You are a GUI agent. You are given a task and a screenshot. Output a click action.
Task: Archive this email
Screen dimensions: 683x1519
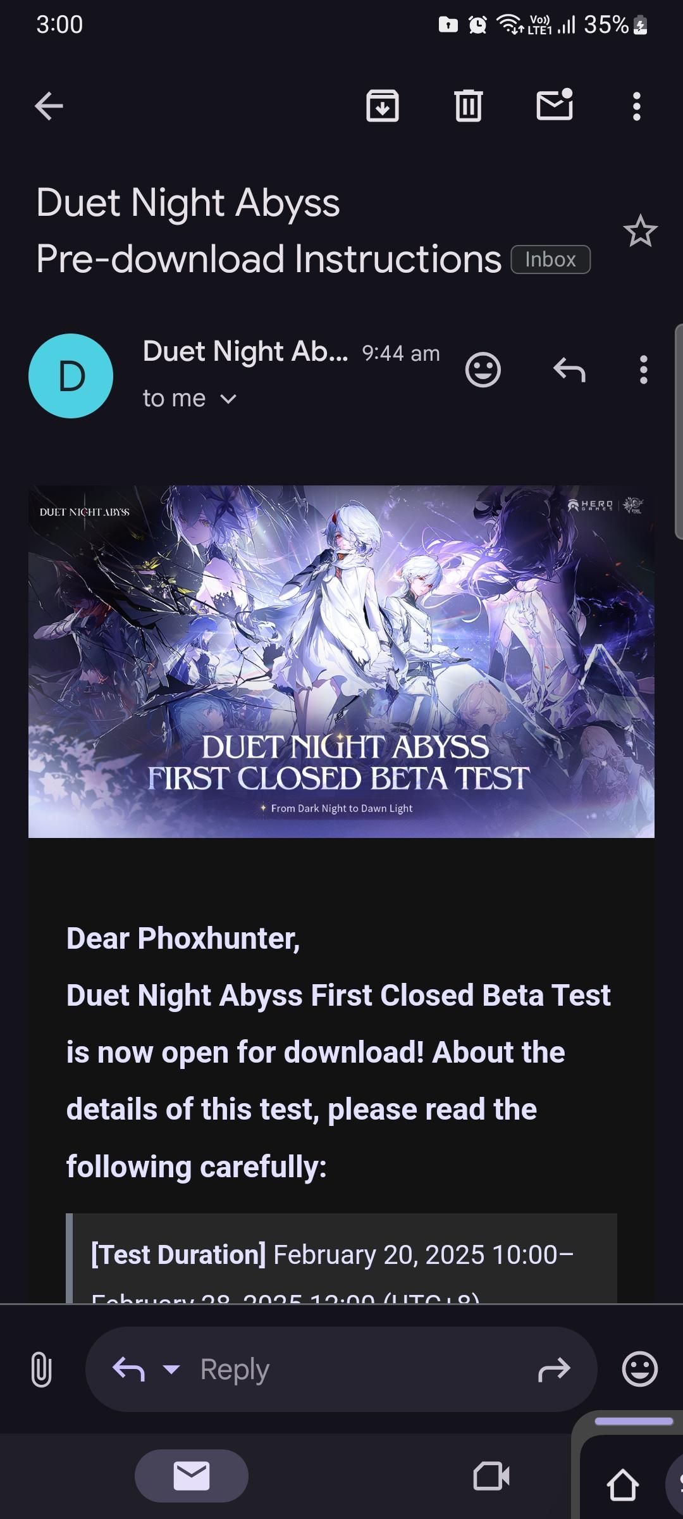(383, 106)
